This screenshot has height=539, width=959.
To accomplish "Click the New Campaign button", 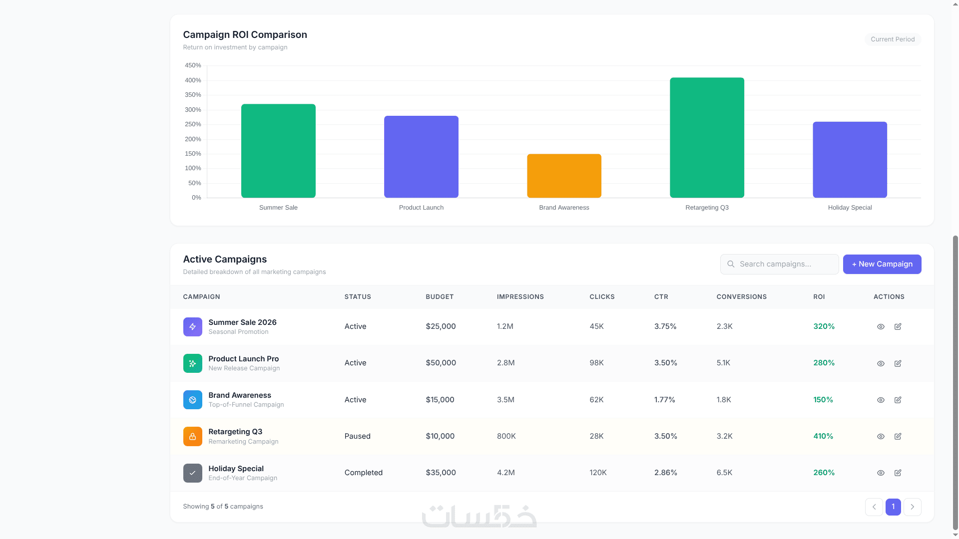I will click(882, 264).
